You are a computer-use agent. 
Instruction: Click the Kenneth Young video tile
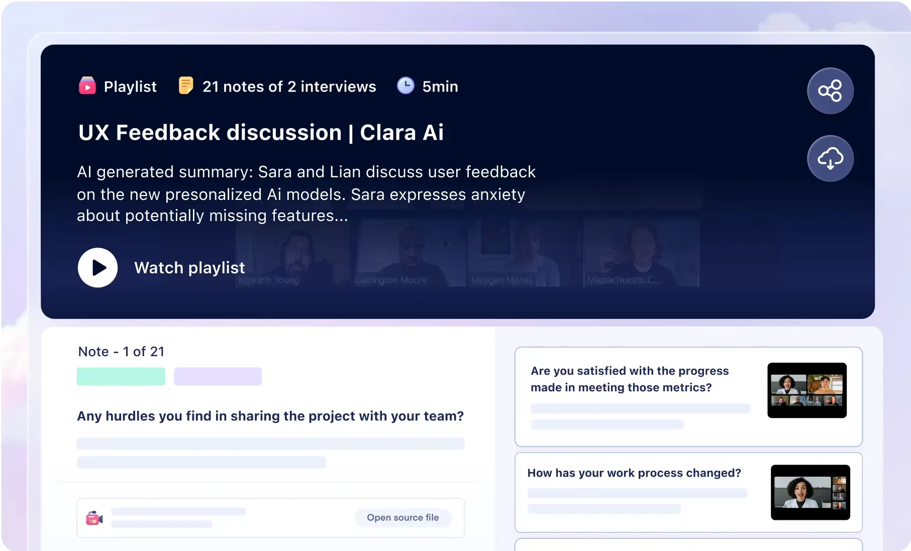[x=291, y=253]
